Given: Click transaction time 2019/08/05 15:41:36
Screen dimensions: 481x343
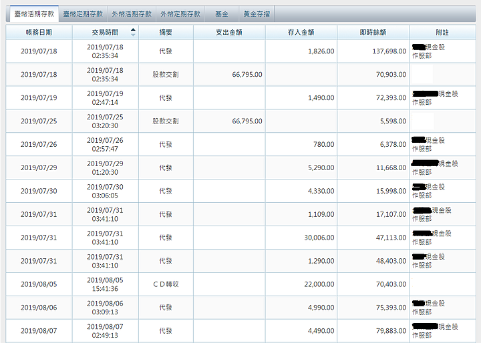Looking at the screenshot, I should pos(105,284).
